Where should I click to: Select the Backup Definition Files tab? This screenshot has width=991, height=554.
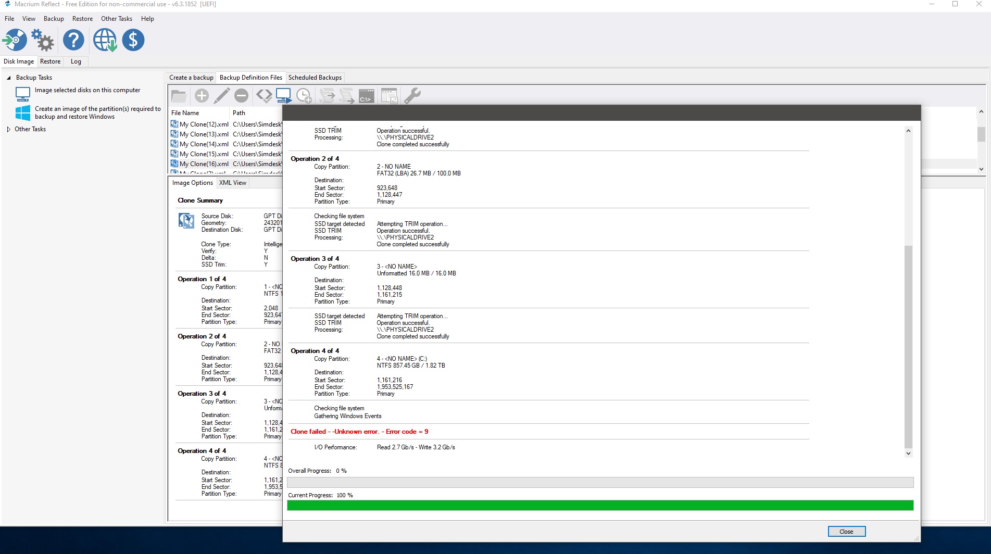251,78
